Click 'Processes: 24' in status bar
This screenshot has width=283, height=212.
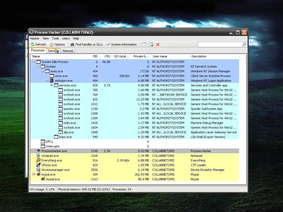122,189
